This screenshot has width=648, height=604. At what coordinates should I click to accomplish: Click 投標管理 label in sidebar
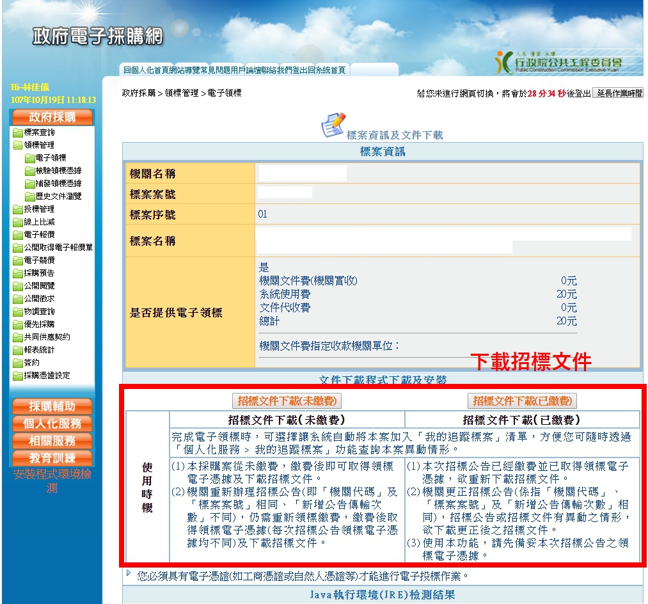pyautogui.click(x=39, y=209)
